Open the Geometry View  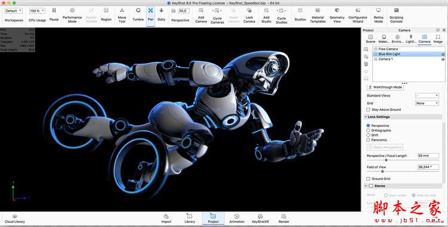337,15
